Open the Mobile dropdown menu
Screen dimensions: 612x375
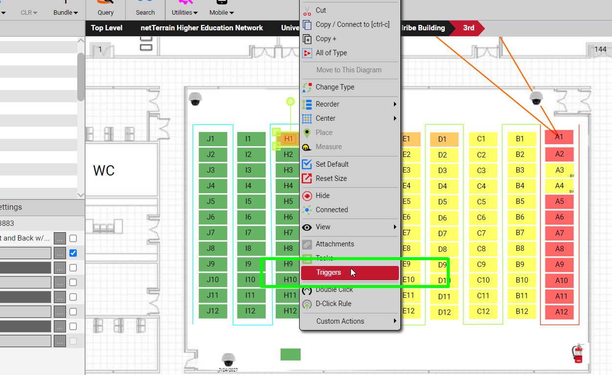[x=221, y=12]
